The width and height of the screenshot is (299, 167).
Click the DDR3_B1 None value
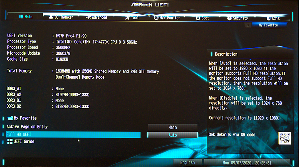60,101
